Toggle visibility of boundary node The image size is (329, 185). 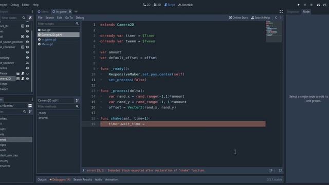click(x=27, y=58)
